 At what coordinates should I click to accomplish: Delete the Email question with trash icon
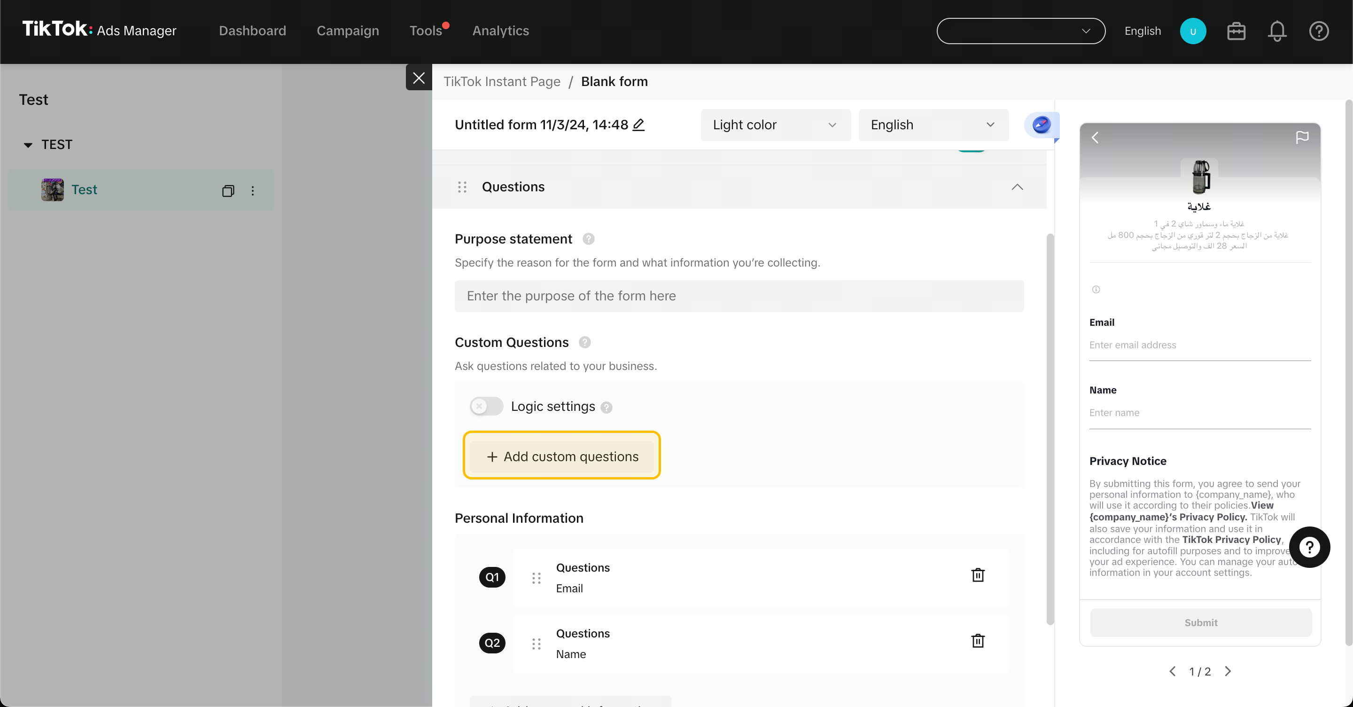coord(978,575)
